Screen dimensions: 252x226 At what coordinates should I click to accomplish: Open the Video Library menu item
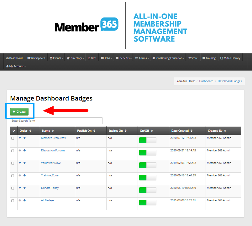pyautogui.click(x=230, y=58)
